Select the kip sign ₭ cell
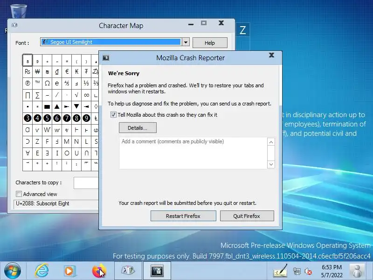Screen dimensions: 373x280 [76, 72]
